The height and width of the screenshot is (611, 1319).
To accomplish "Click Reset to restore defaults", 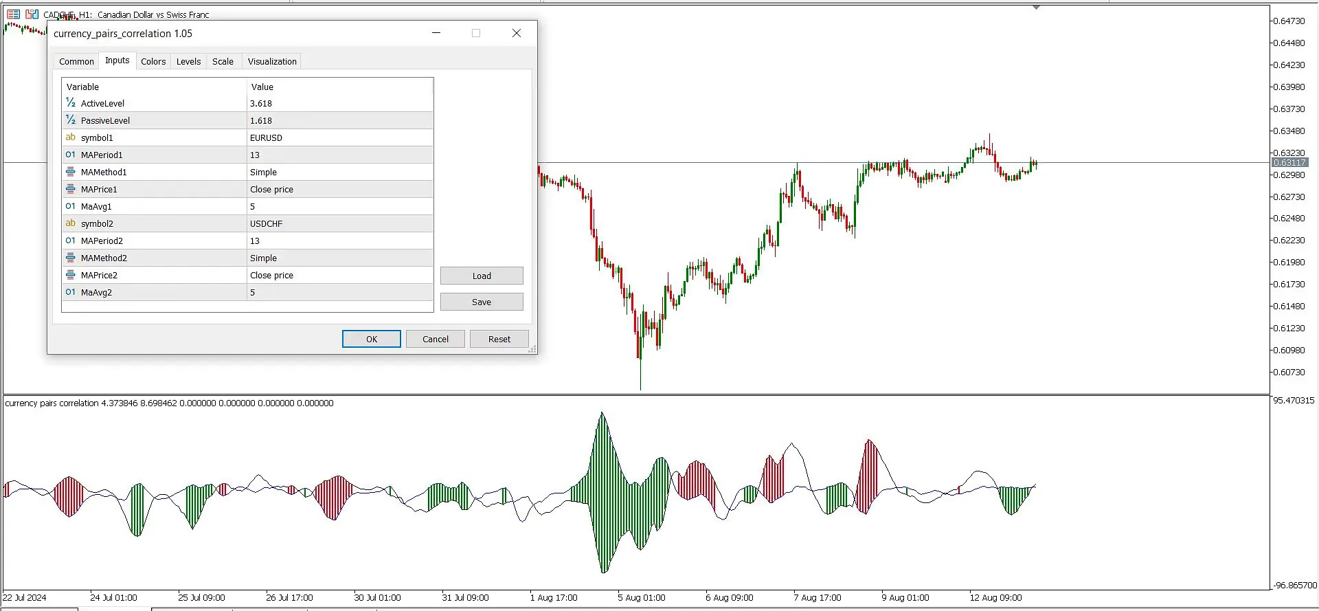I will pos(499,339).
